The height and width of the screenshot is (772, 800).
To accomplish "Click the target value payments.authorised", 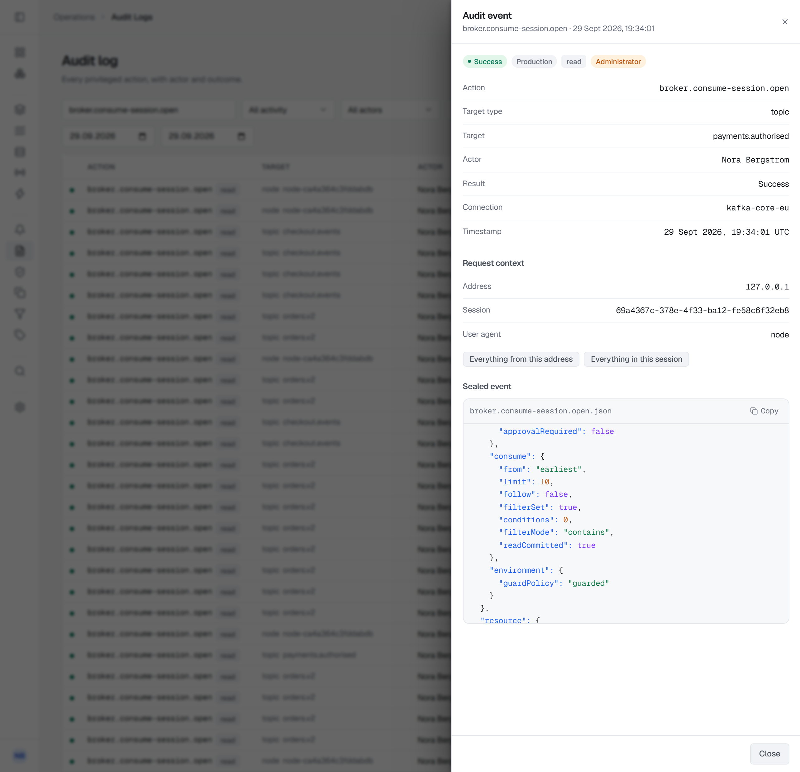I will point(750,136).
